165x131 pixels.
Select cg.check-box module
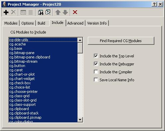[x=43, y=83]
